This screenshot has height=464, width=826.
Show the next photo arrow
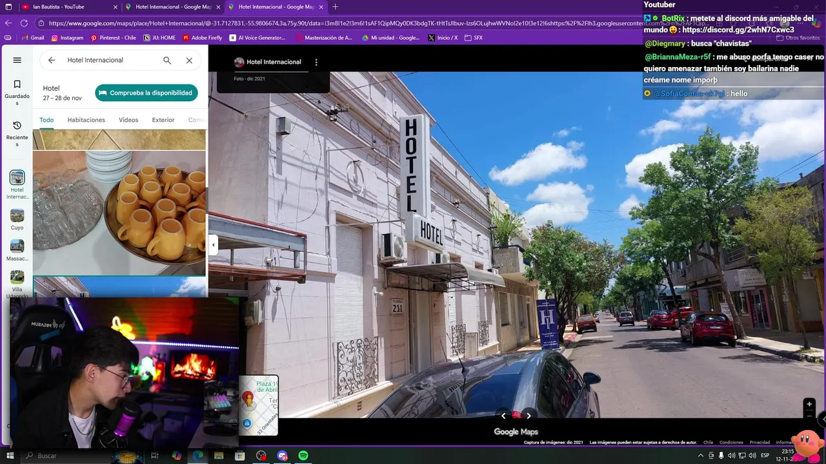[x=529, y=416]
